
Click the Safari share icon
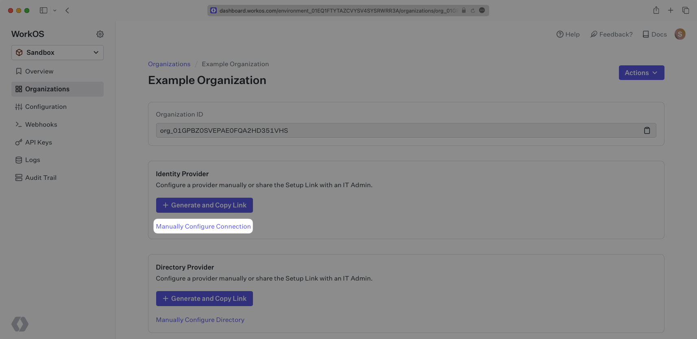coord(656,11)
